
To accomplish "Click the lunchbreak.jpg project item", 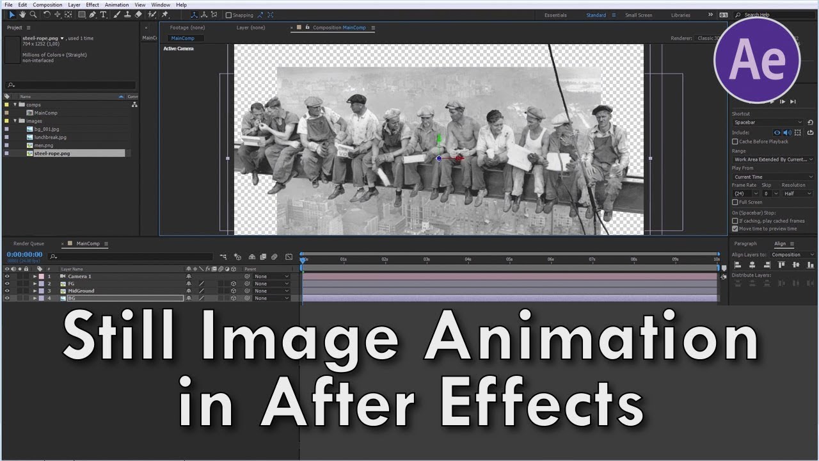I will 51,137.
